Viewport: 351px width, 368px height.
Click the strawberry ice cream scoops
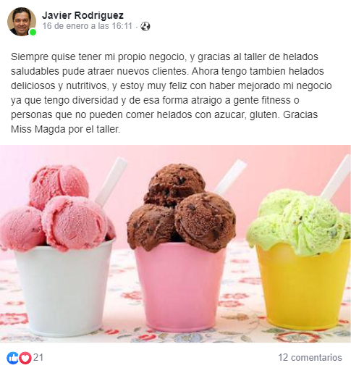point(56,208)
